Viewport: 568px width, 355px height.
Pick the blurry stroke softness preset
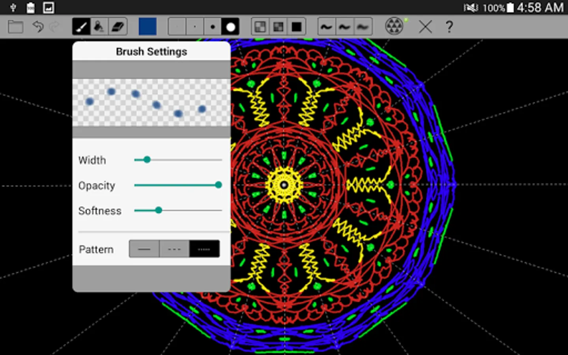363,27
